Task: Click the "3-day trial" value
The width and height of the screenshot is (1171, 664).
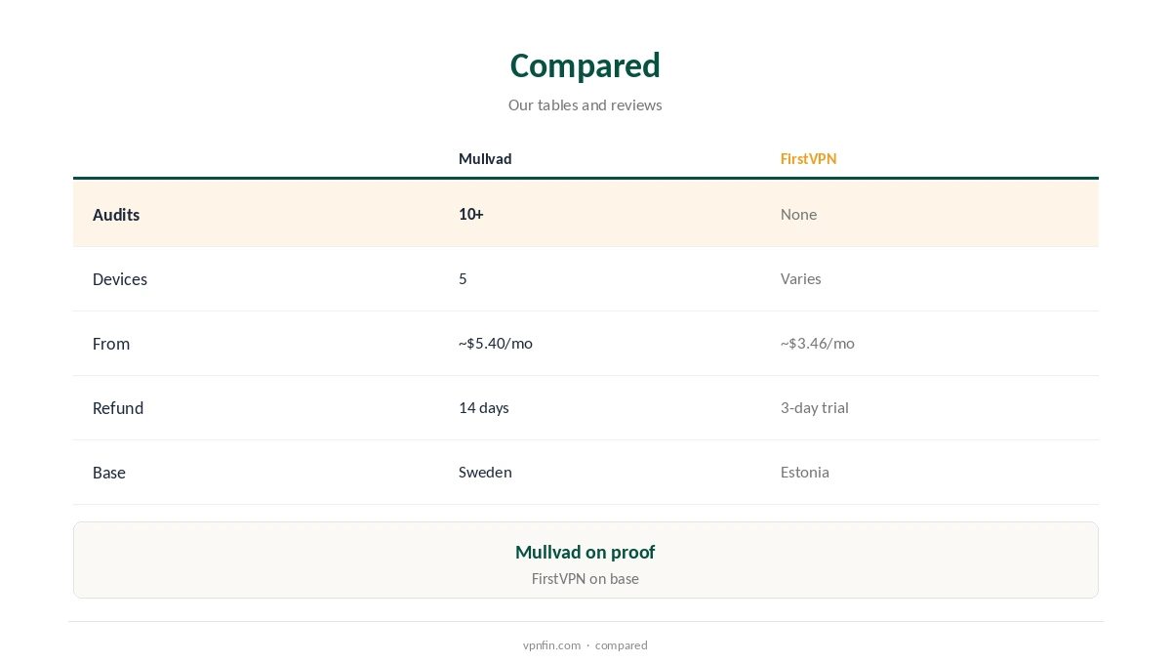Action: [x=815, y=407]
